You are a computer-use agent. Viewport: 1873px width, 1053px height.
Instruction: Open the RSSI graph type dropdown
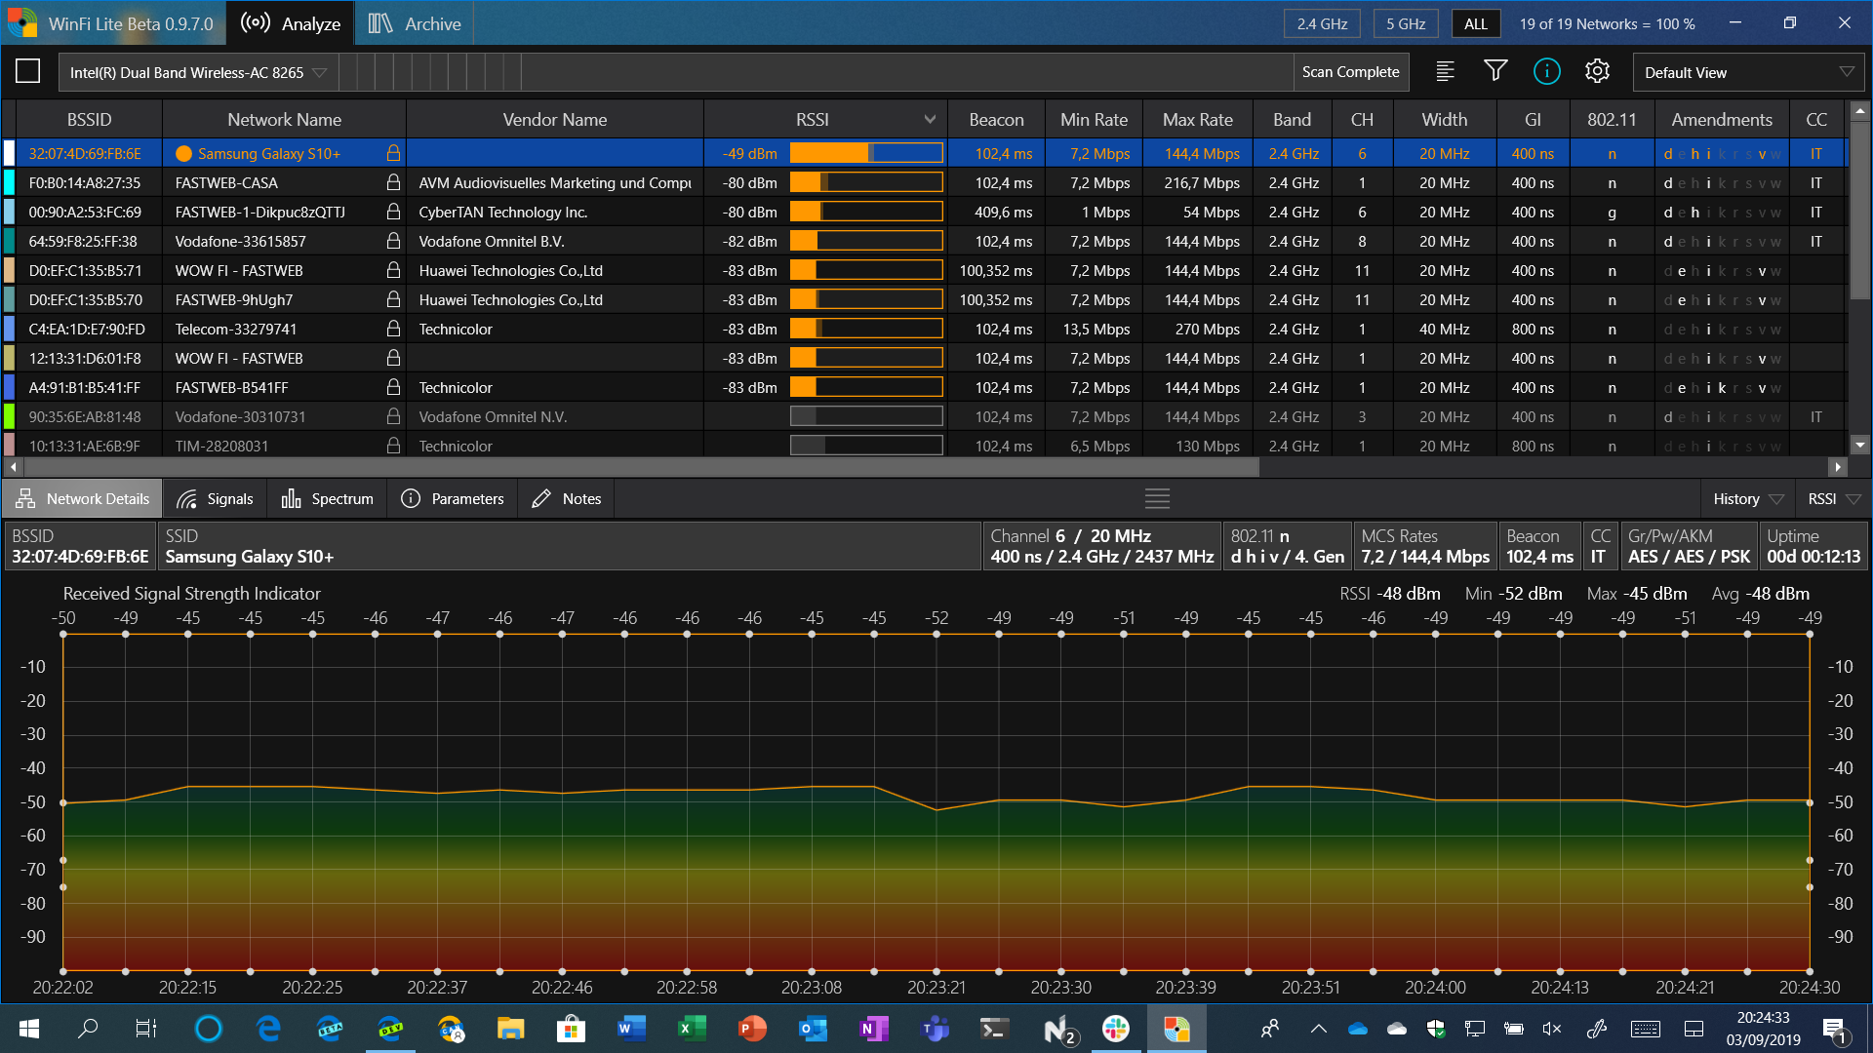(1834, 499)
